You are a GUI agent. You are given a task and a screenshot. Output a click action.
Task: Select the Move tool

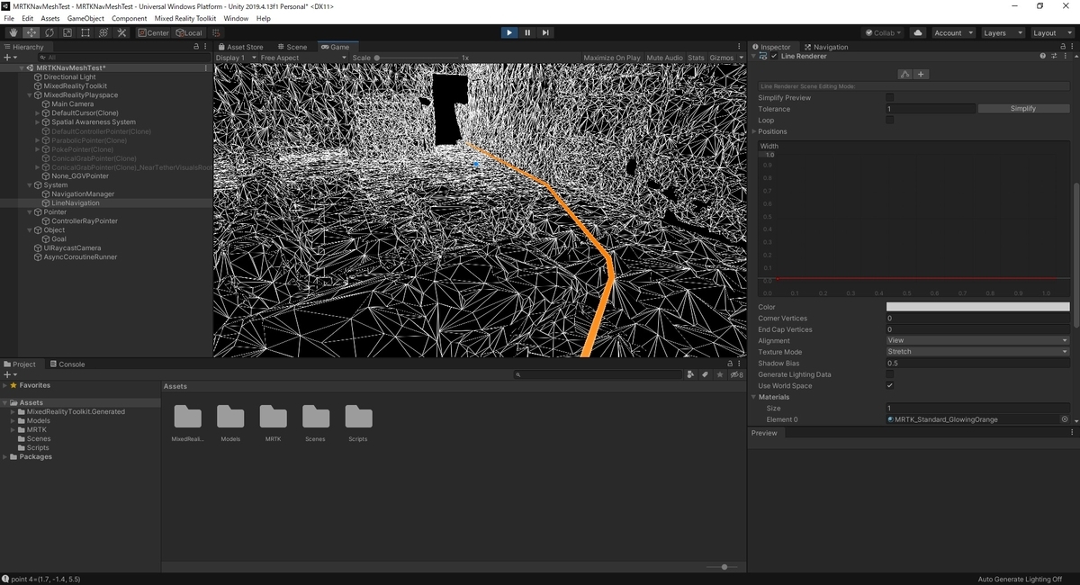tap(31, 32)
